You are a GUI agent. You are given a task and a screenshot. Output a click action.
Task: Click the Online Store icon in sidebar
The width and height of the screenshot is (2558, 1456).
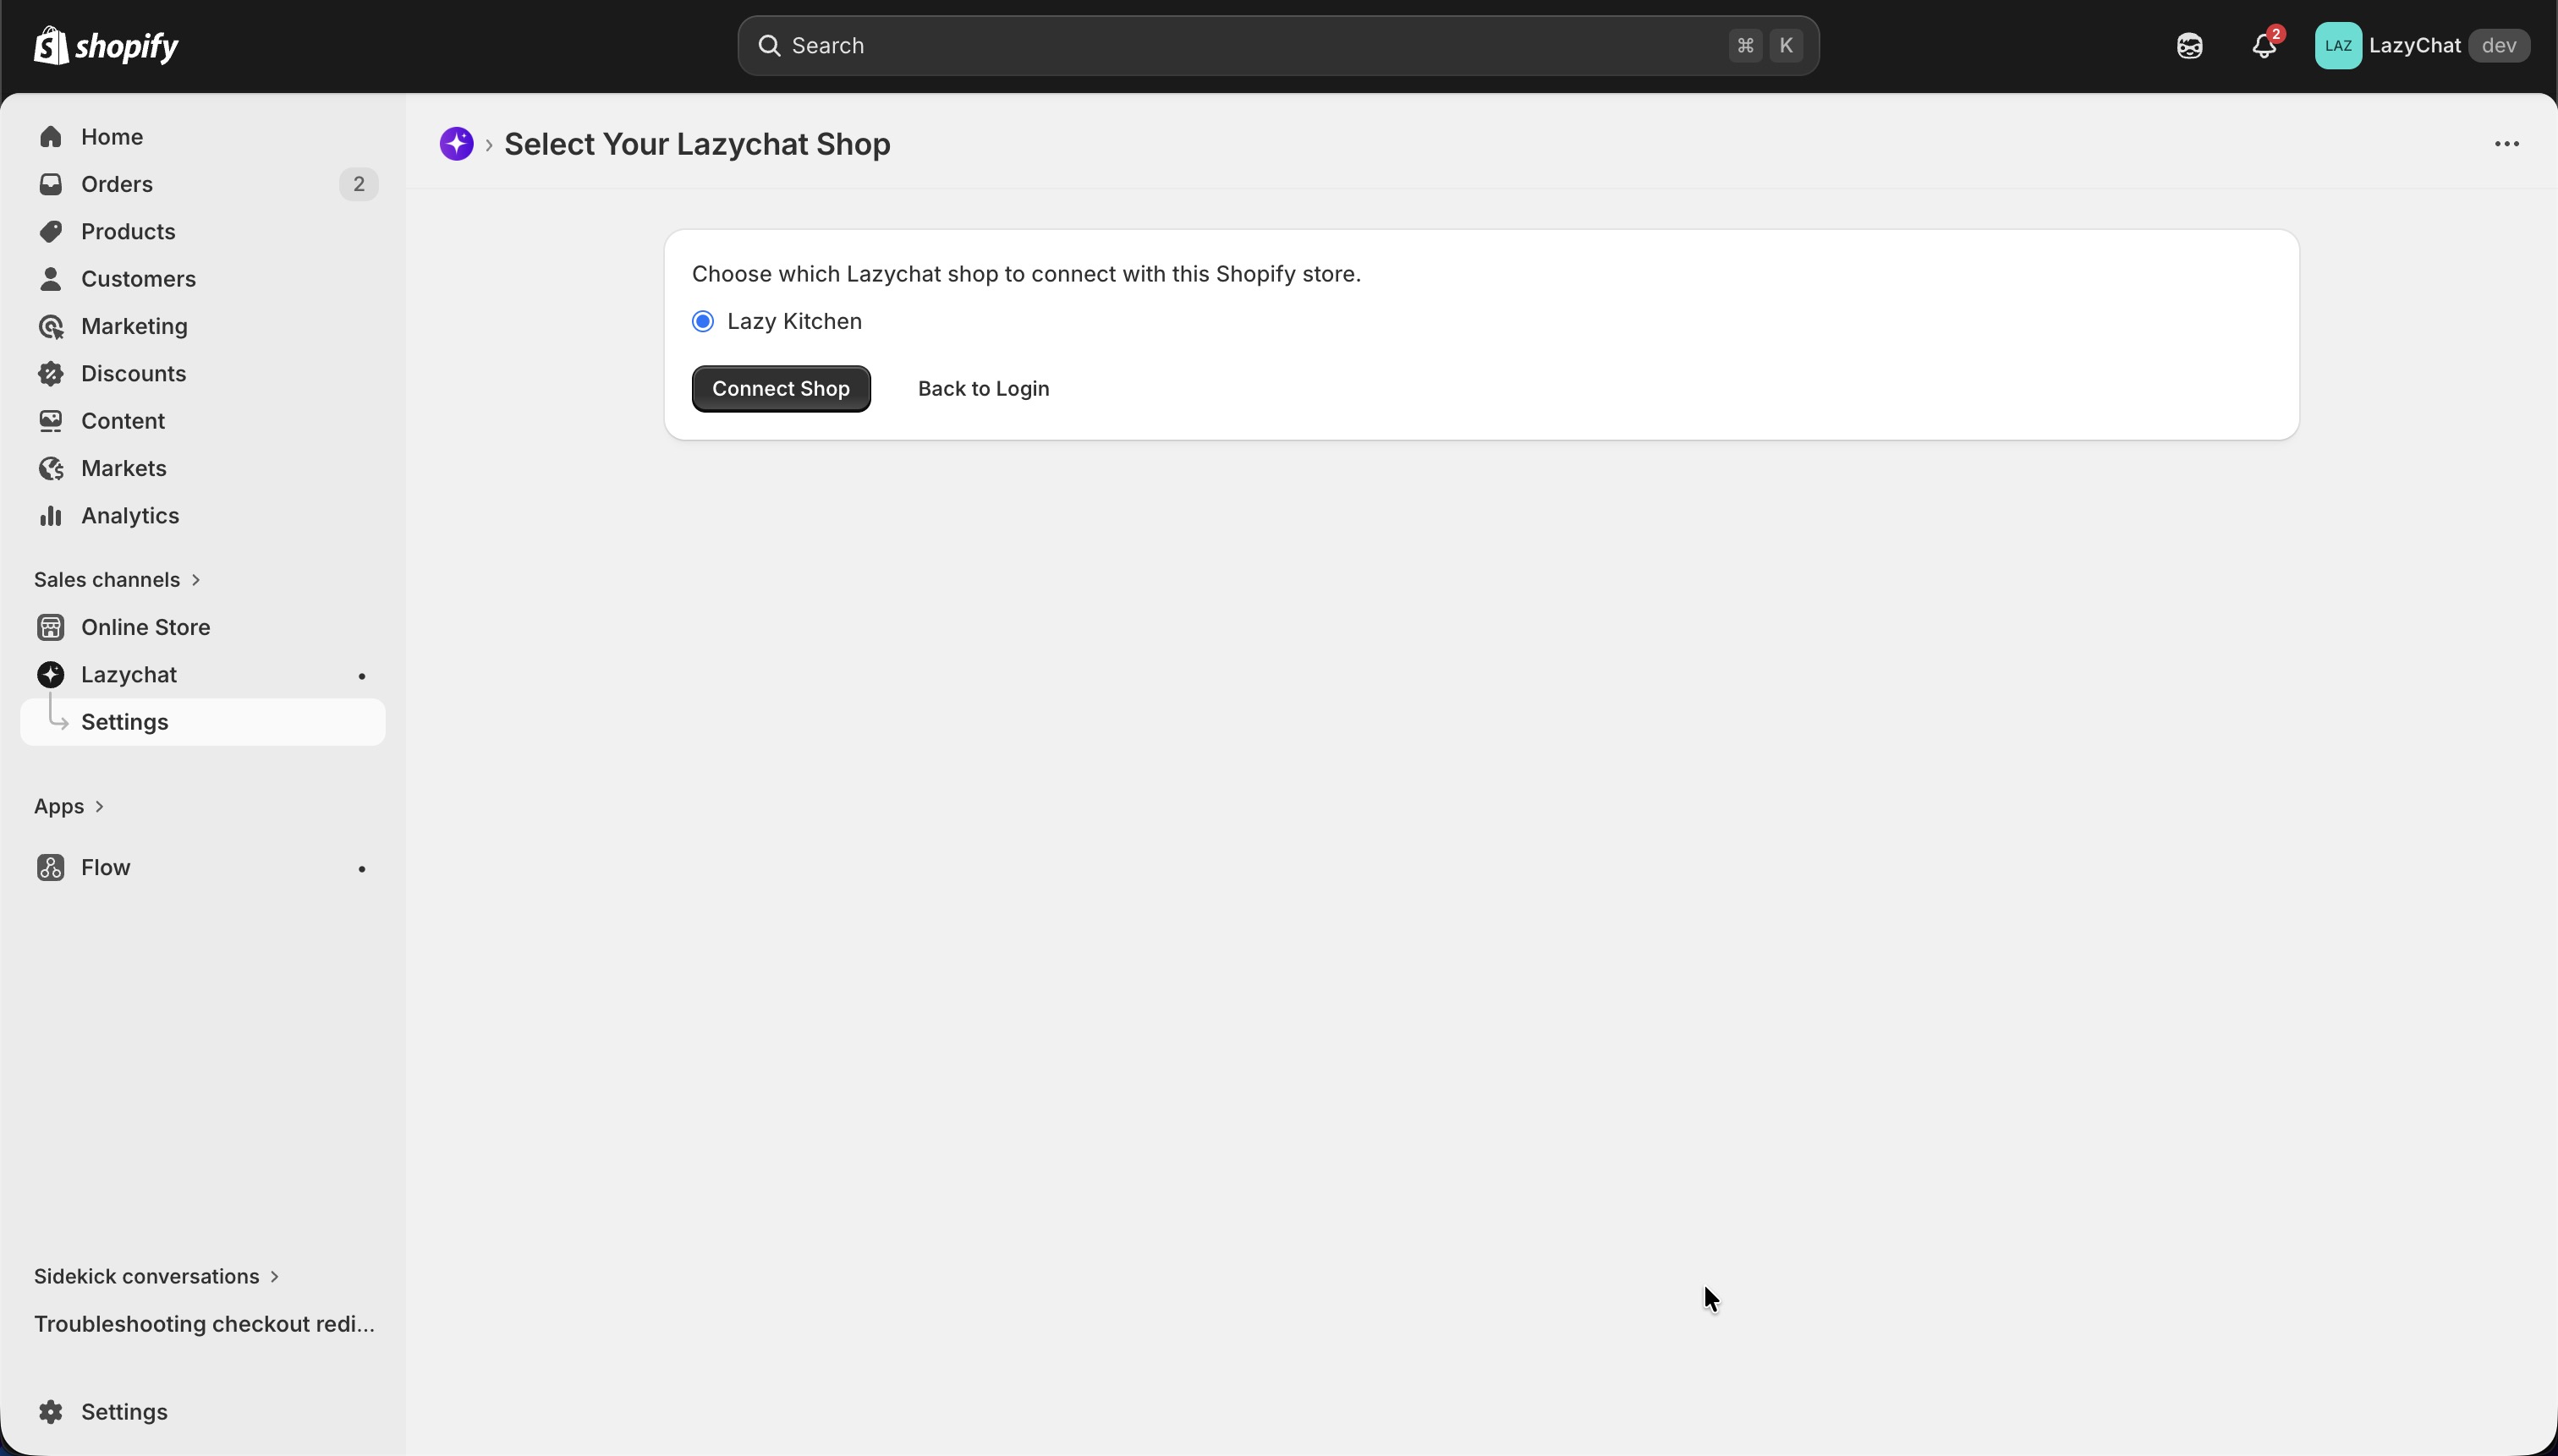coord(50,627)
